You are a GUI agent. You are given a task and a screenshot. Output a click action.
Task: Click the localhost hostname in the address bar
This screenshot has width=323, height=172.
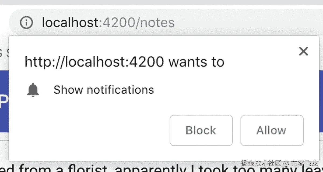[70, 23]
